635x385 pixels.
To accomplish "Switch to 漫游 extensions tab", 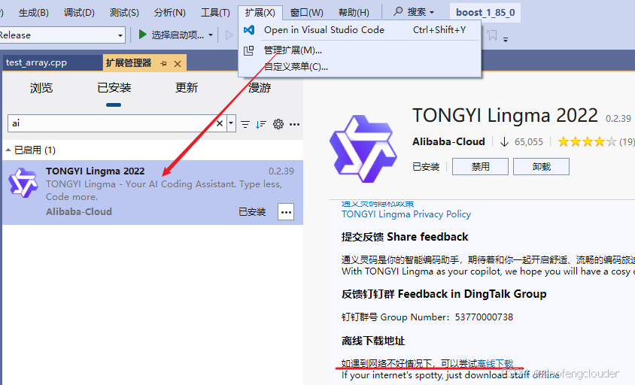I will tap(259, 88).
